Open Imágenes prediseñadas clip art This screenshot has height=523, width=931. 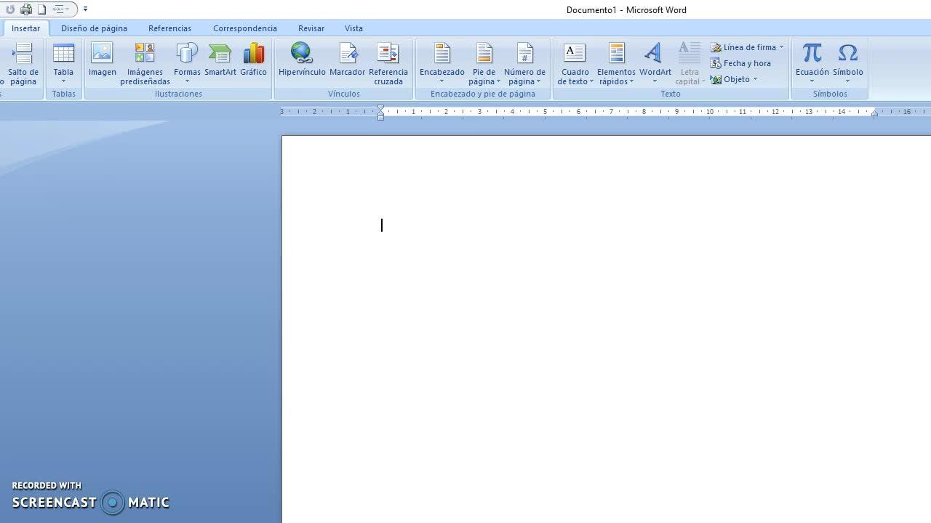click(145, 64)
